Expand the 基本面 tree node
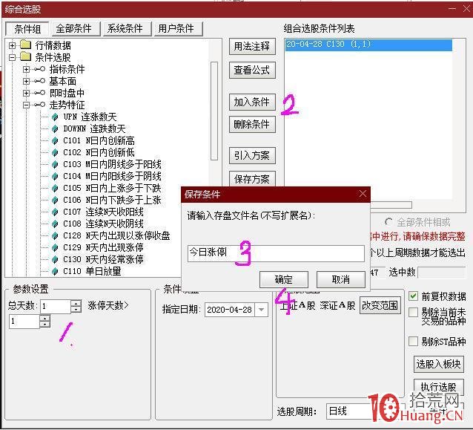This screenshot has width=473, height=430. click(x=26, y=81)
